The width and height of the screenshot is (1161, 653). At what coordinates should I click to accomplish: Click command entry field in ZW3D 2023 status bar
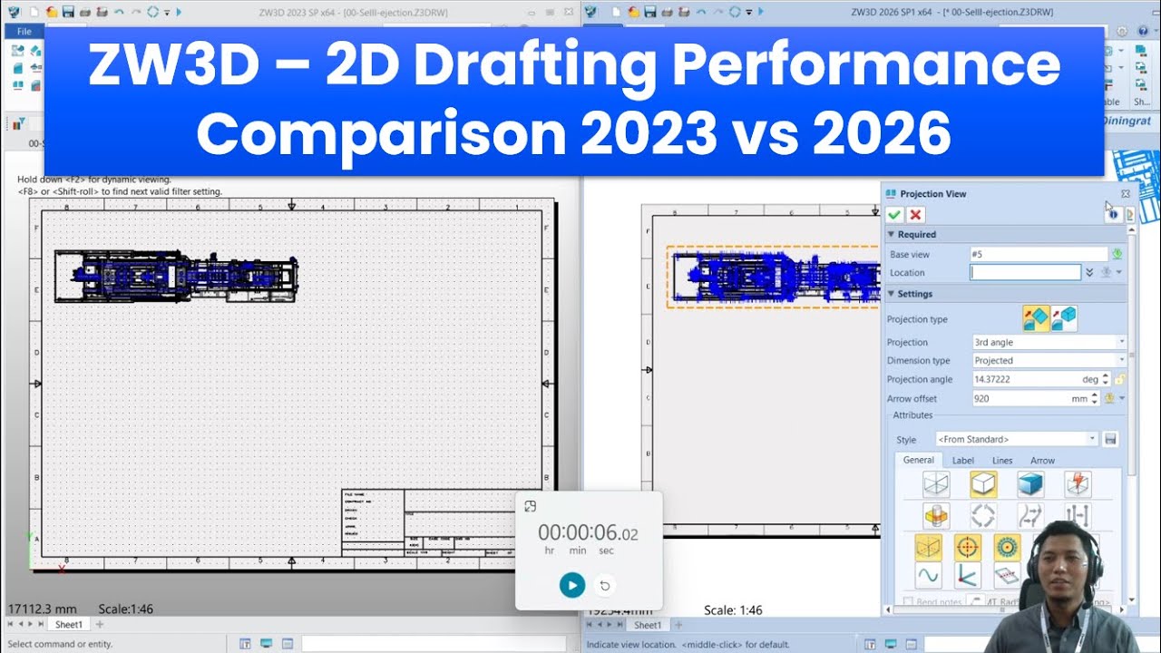(435, 644)
